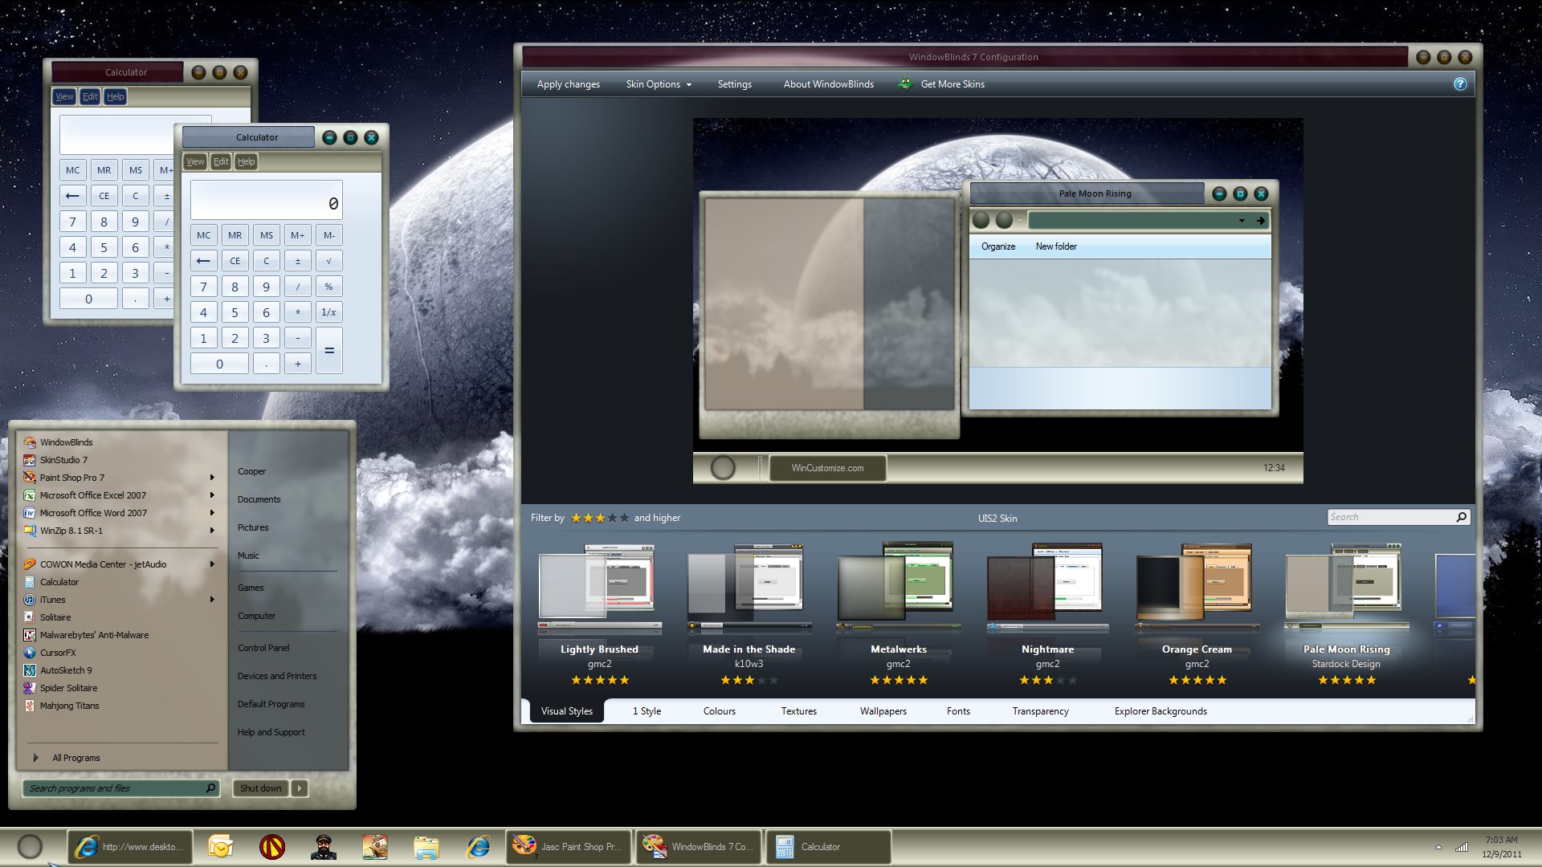Set filter to four stars rating
Screen dimensions: 1542x867
tap(612, 518)
